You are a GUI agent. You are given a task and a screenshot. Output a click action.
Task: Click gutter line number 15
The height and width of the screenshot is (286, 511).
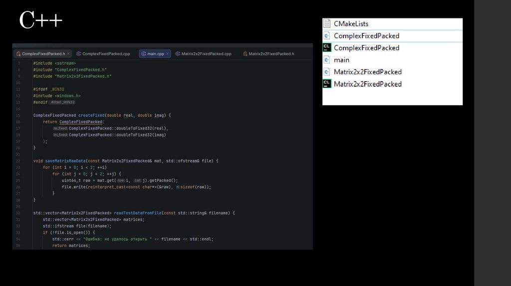point(18,115)
